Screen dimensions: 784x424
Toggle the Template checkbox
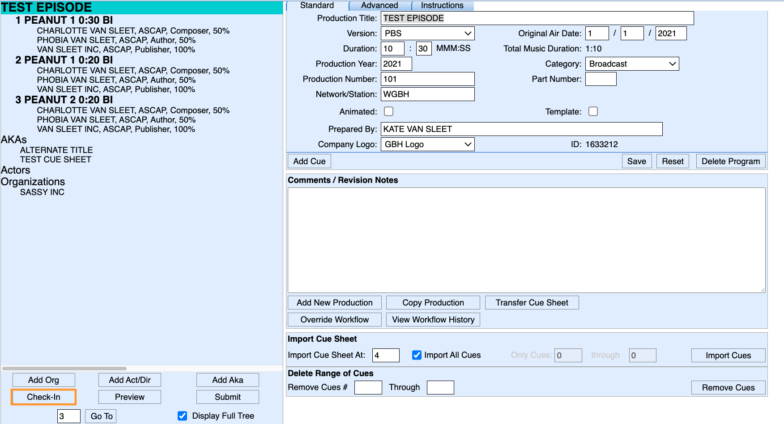593,111
